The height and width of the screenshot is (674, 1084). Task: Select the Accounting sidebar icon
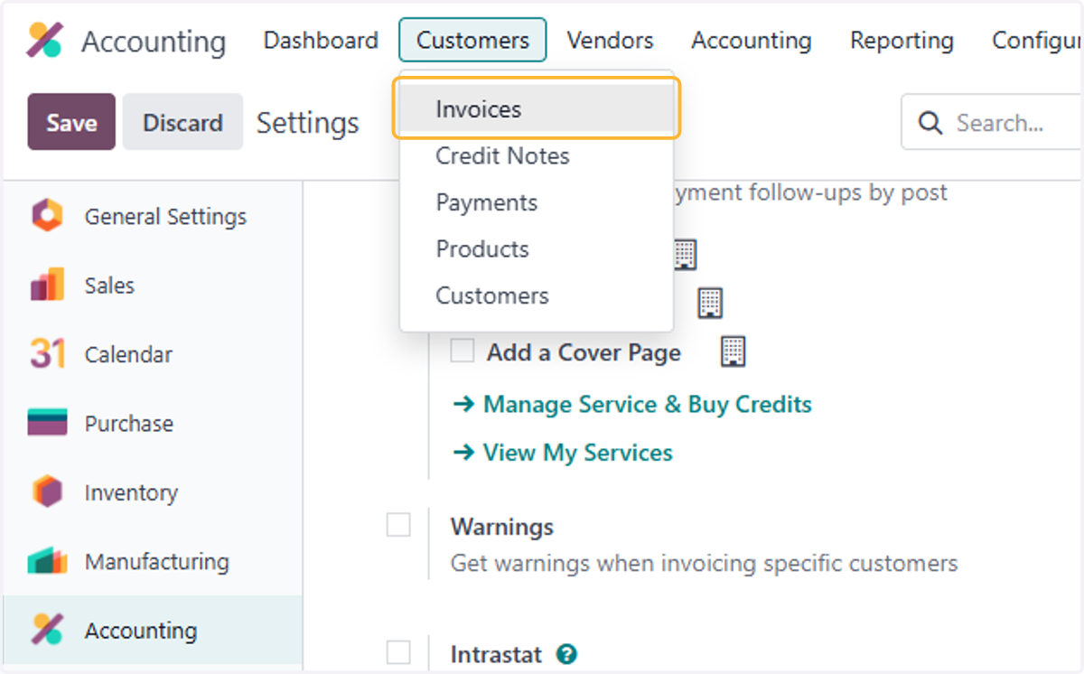(47, 630)
